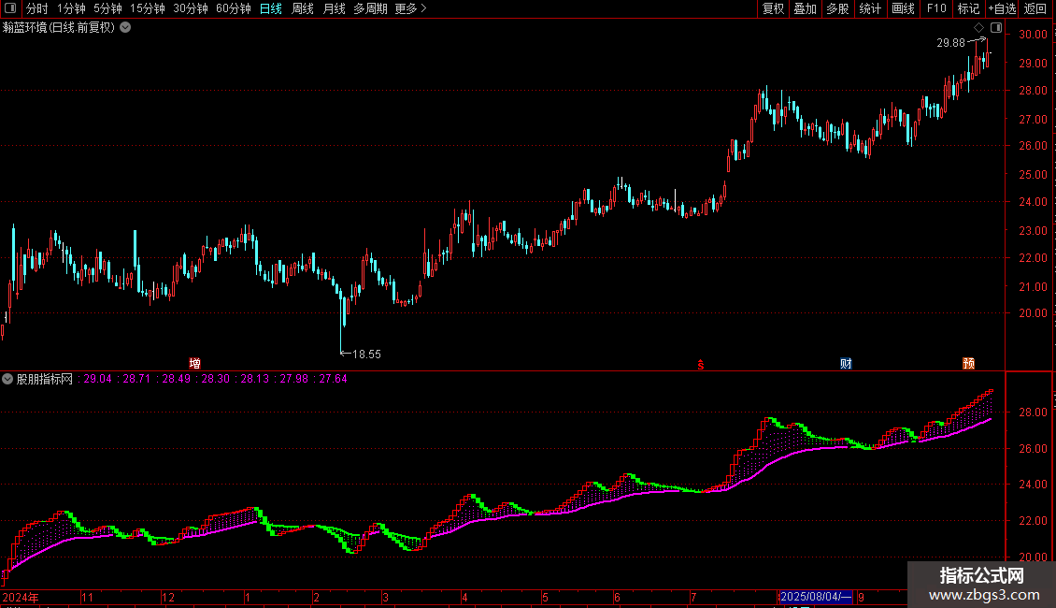Screen dimensions: 1056x608
Task: Click the highlighted 2025/08/04 date label
Action: [x=815, y=597]
